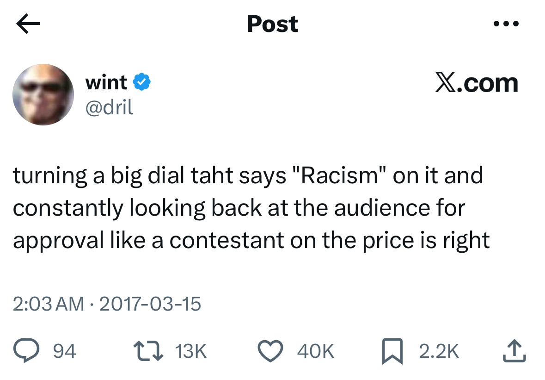
Task: Click the Post header title
Action: coord(272,24)
